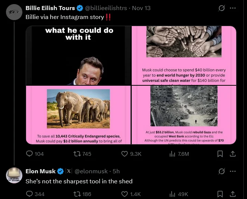Open more options for Billie Eilish Tours post

(233, 8)
